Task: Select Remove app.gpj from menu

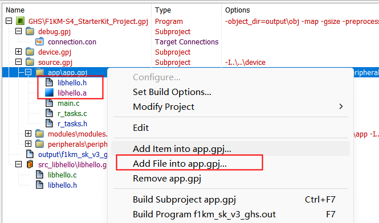Action: [167, 179]
